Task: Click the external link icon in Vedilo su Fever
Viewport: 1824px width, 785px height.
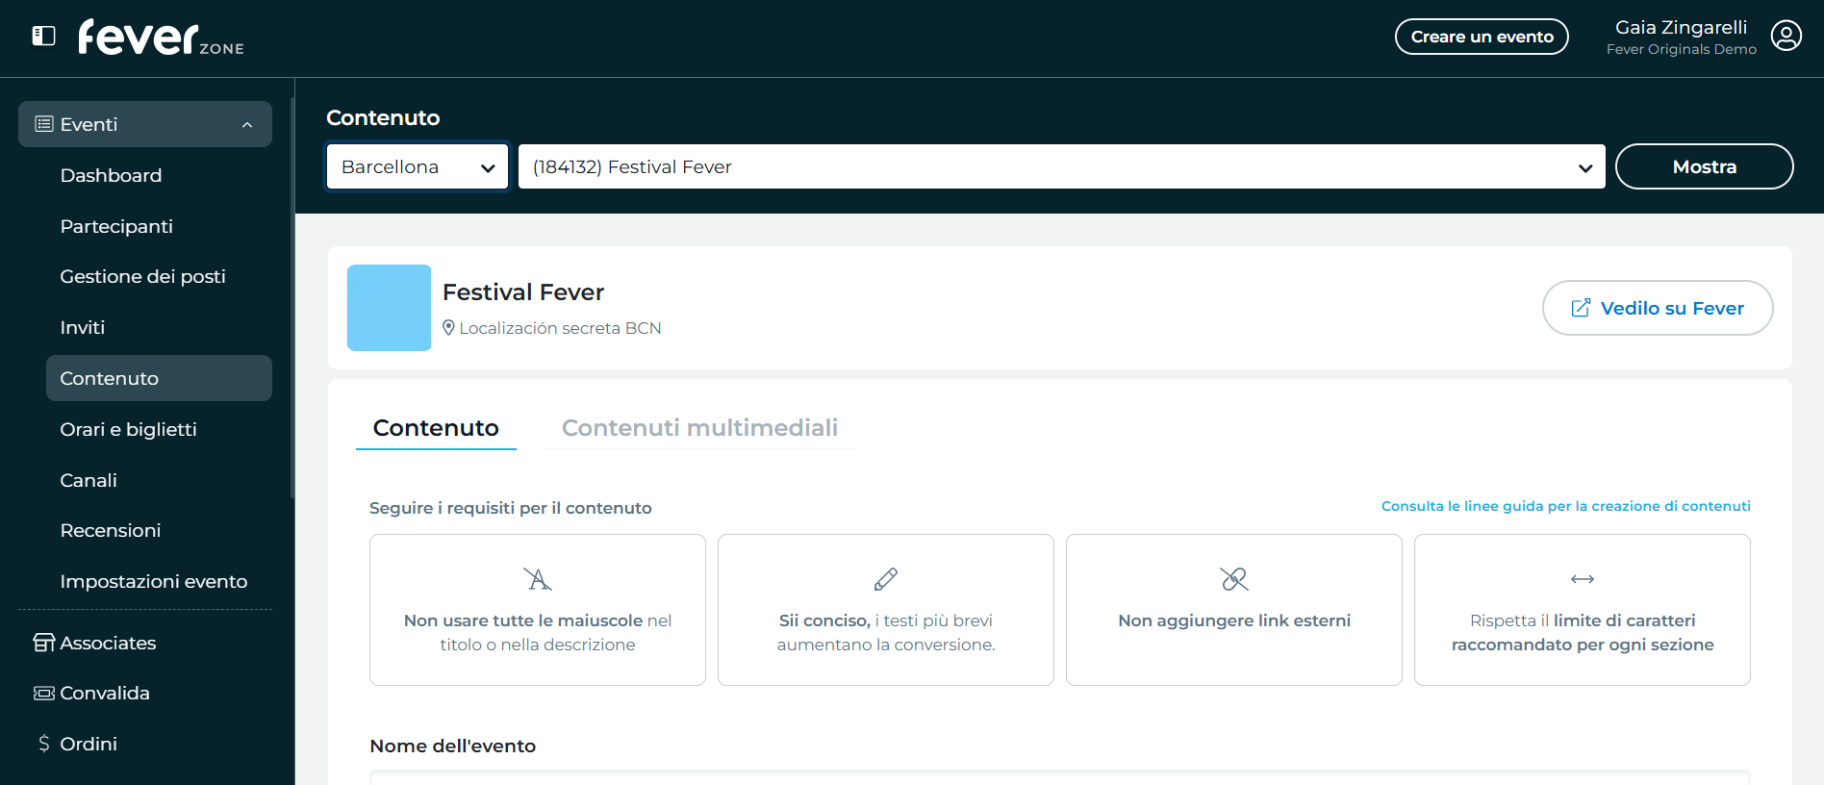Action: click(x=1581, y=308)
